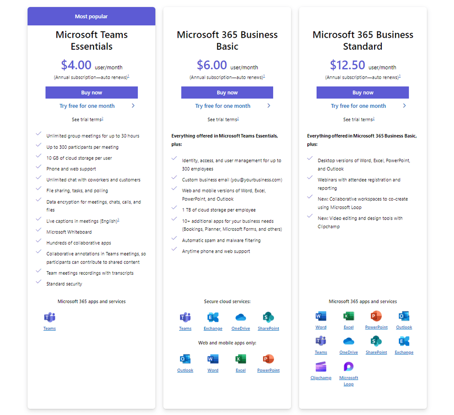Screen dimensions: 454x415
Task: Open the Excel icon in Business Standard apps
Action: [348, 317]
